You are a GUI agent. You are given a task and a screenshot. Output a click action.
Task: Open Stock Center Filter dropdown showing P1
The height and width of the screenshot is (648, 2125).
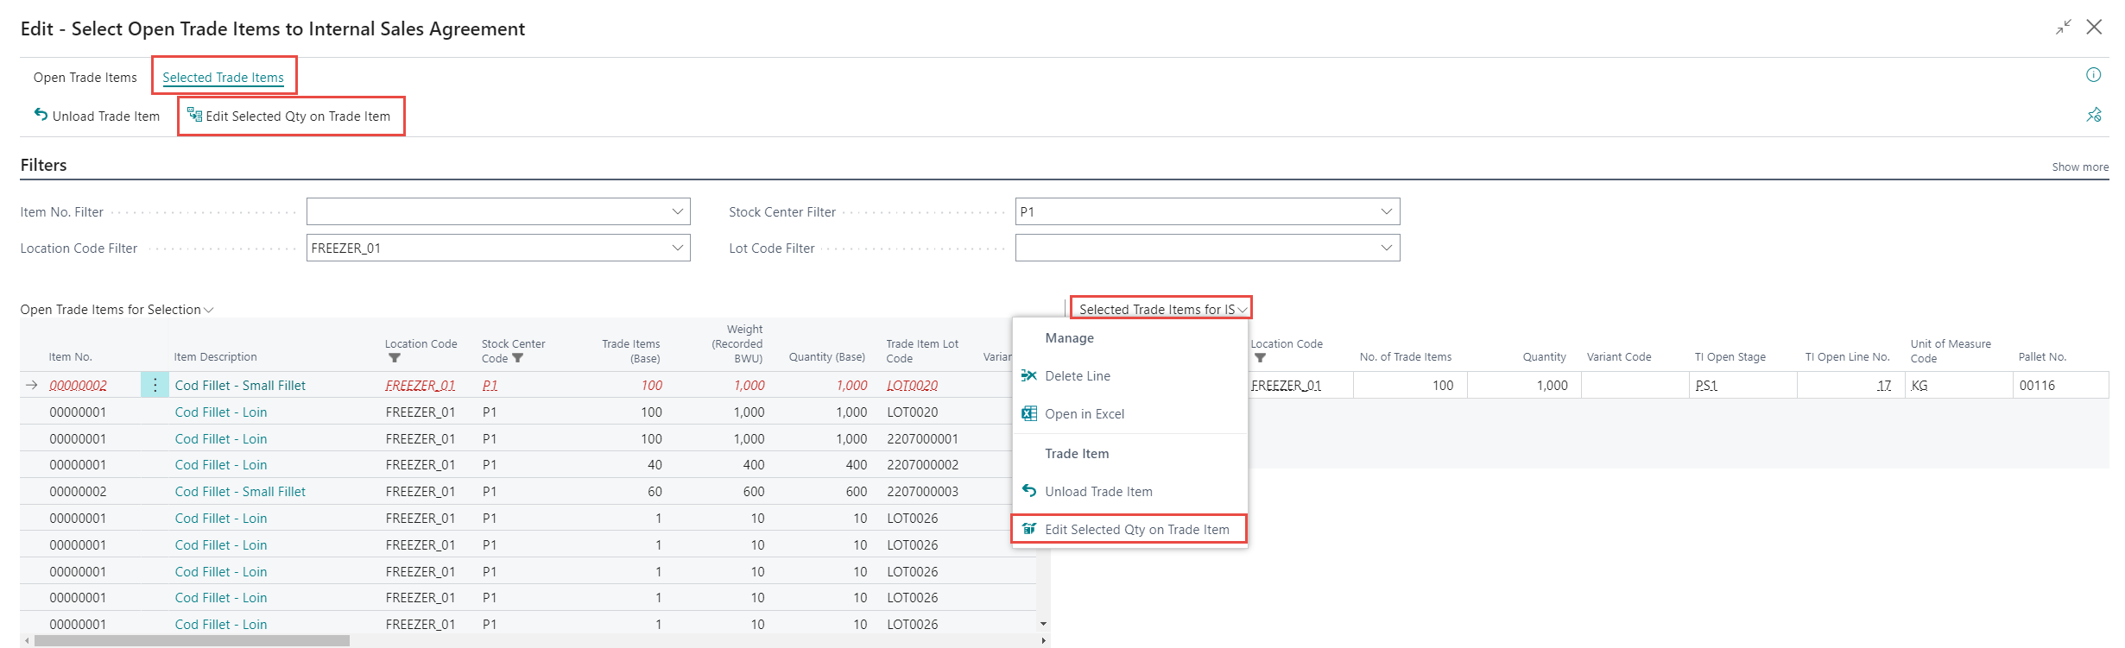(x=1386, y=211)
